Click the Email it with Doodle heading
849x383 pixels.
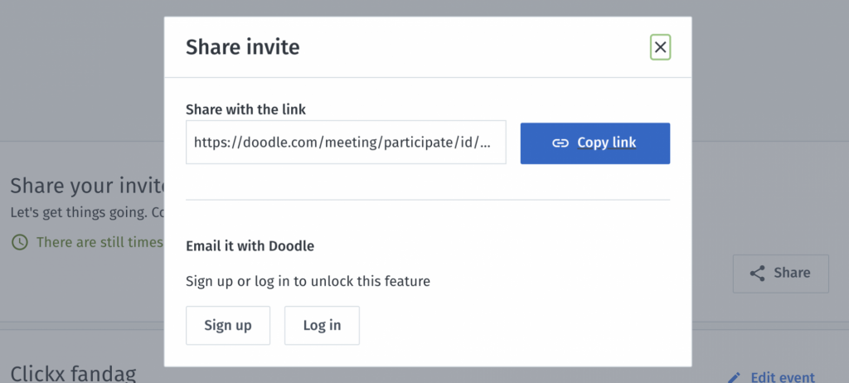250,246
